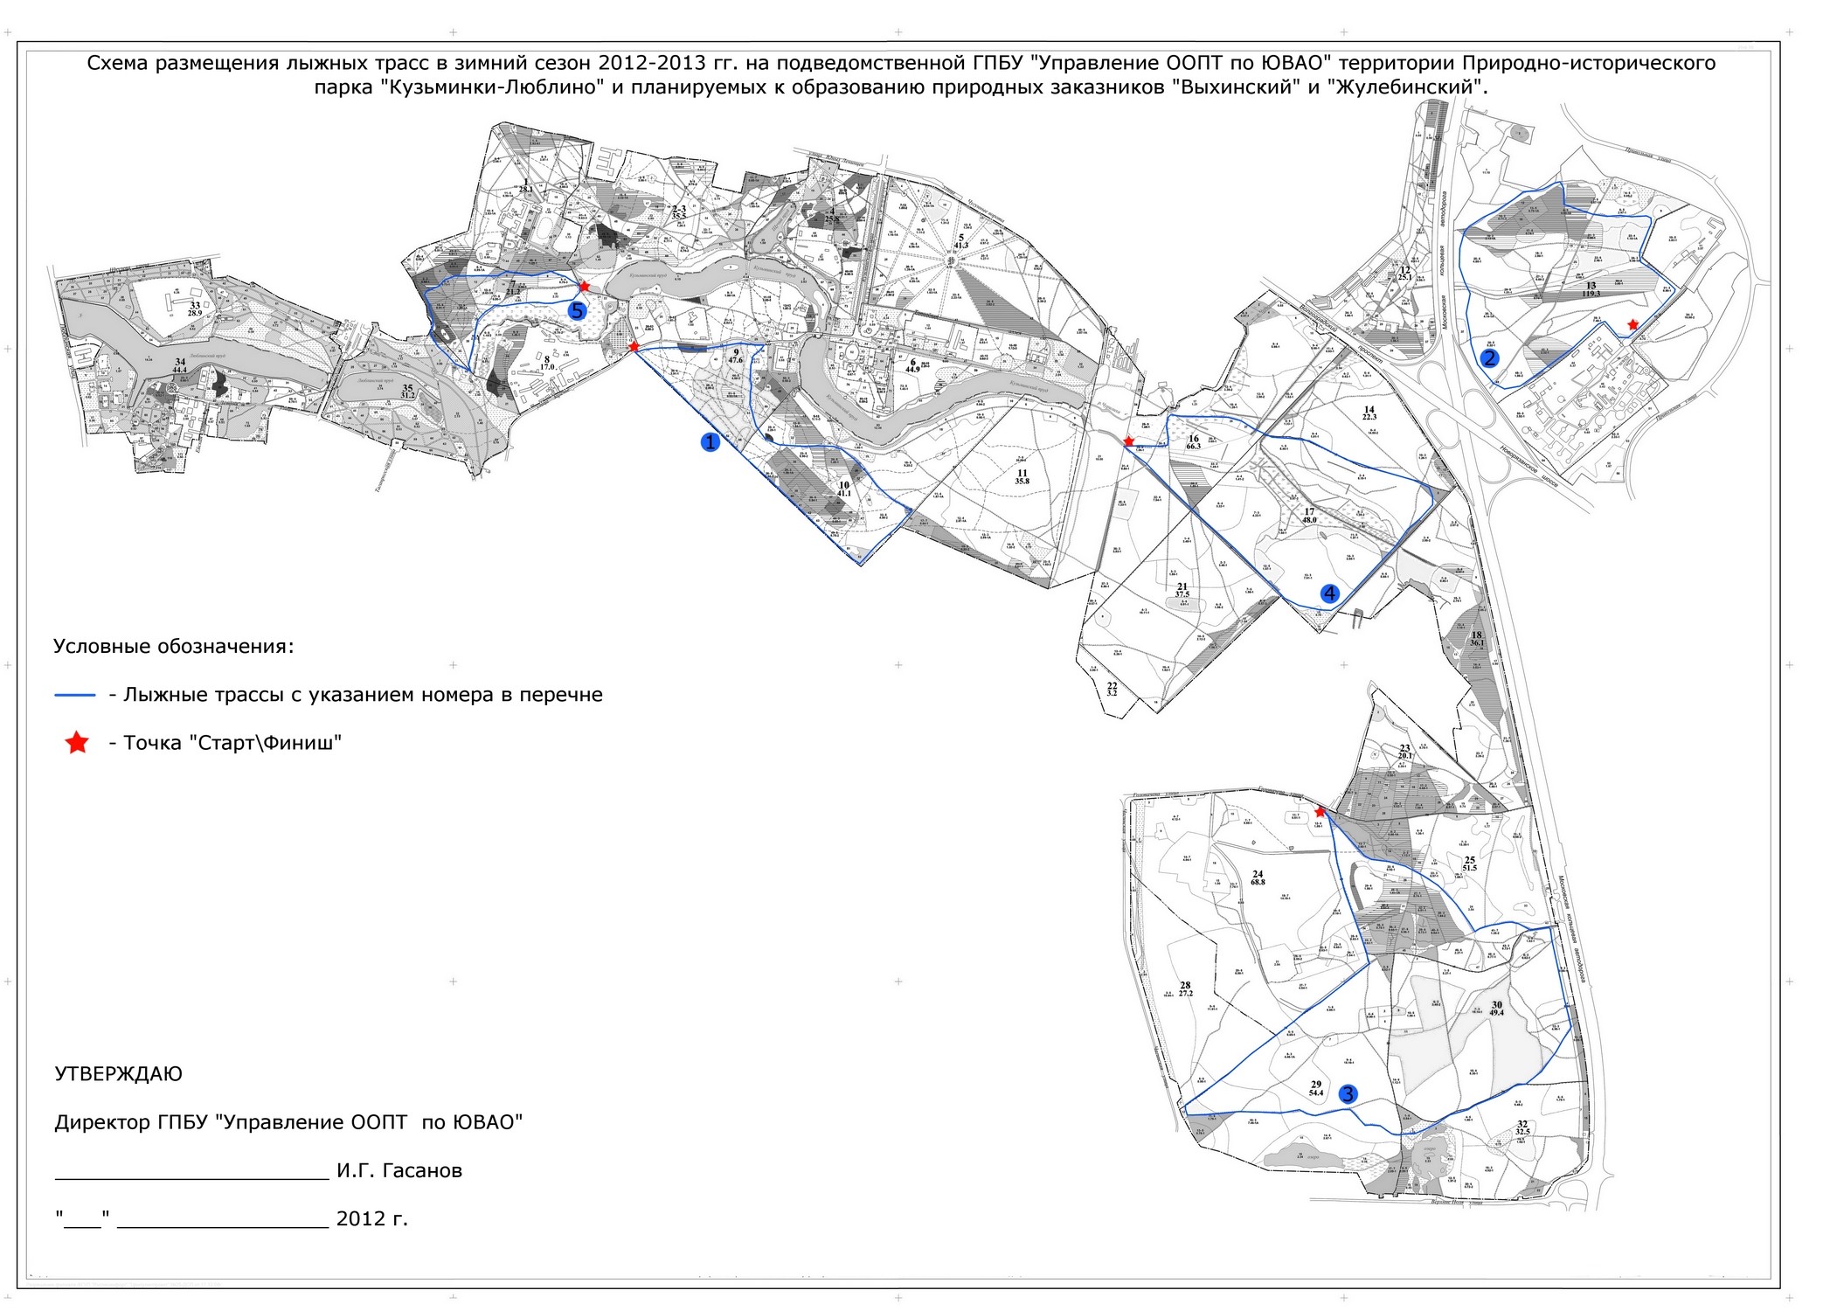Click quarter label '23 20.1' on the map
The width and height of the screenshot is (1823, 1311).
[1404, 752]
